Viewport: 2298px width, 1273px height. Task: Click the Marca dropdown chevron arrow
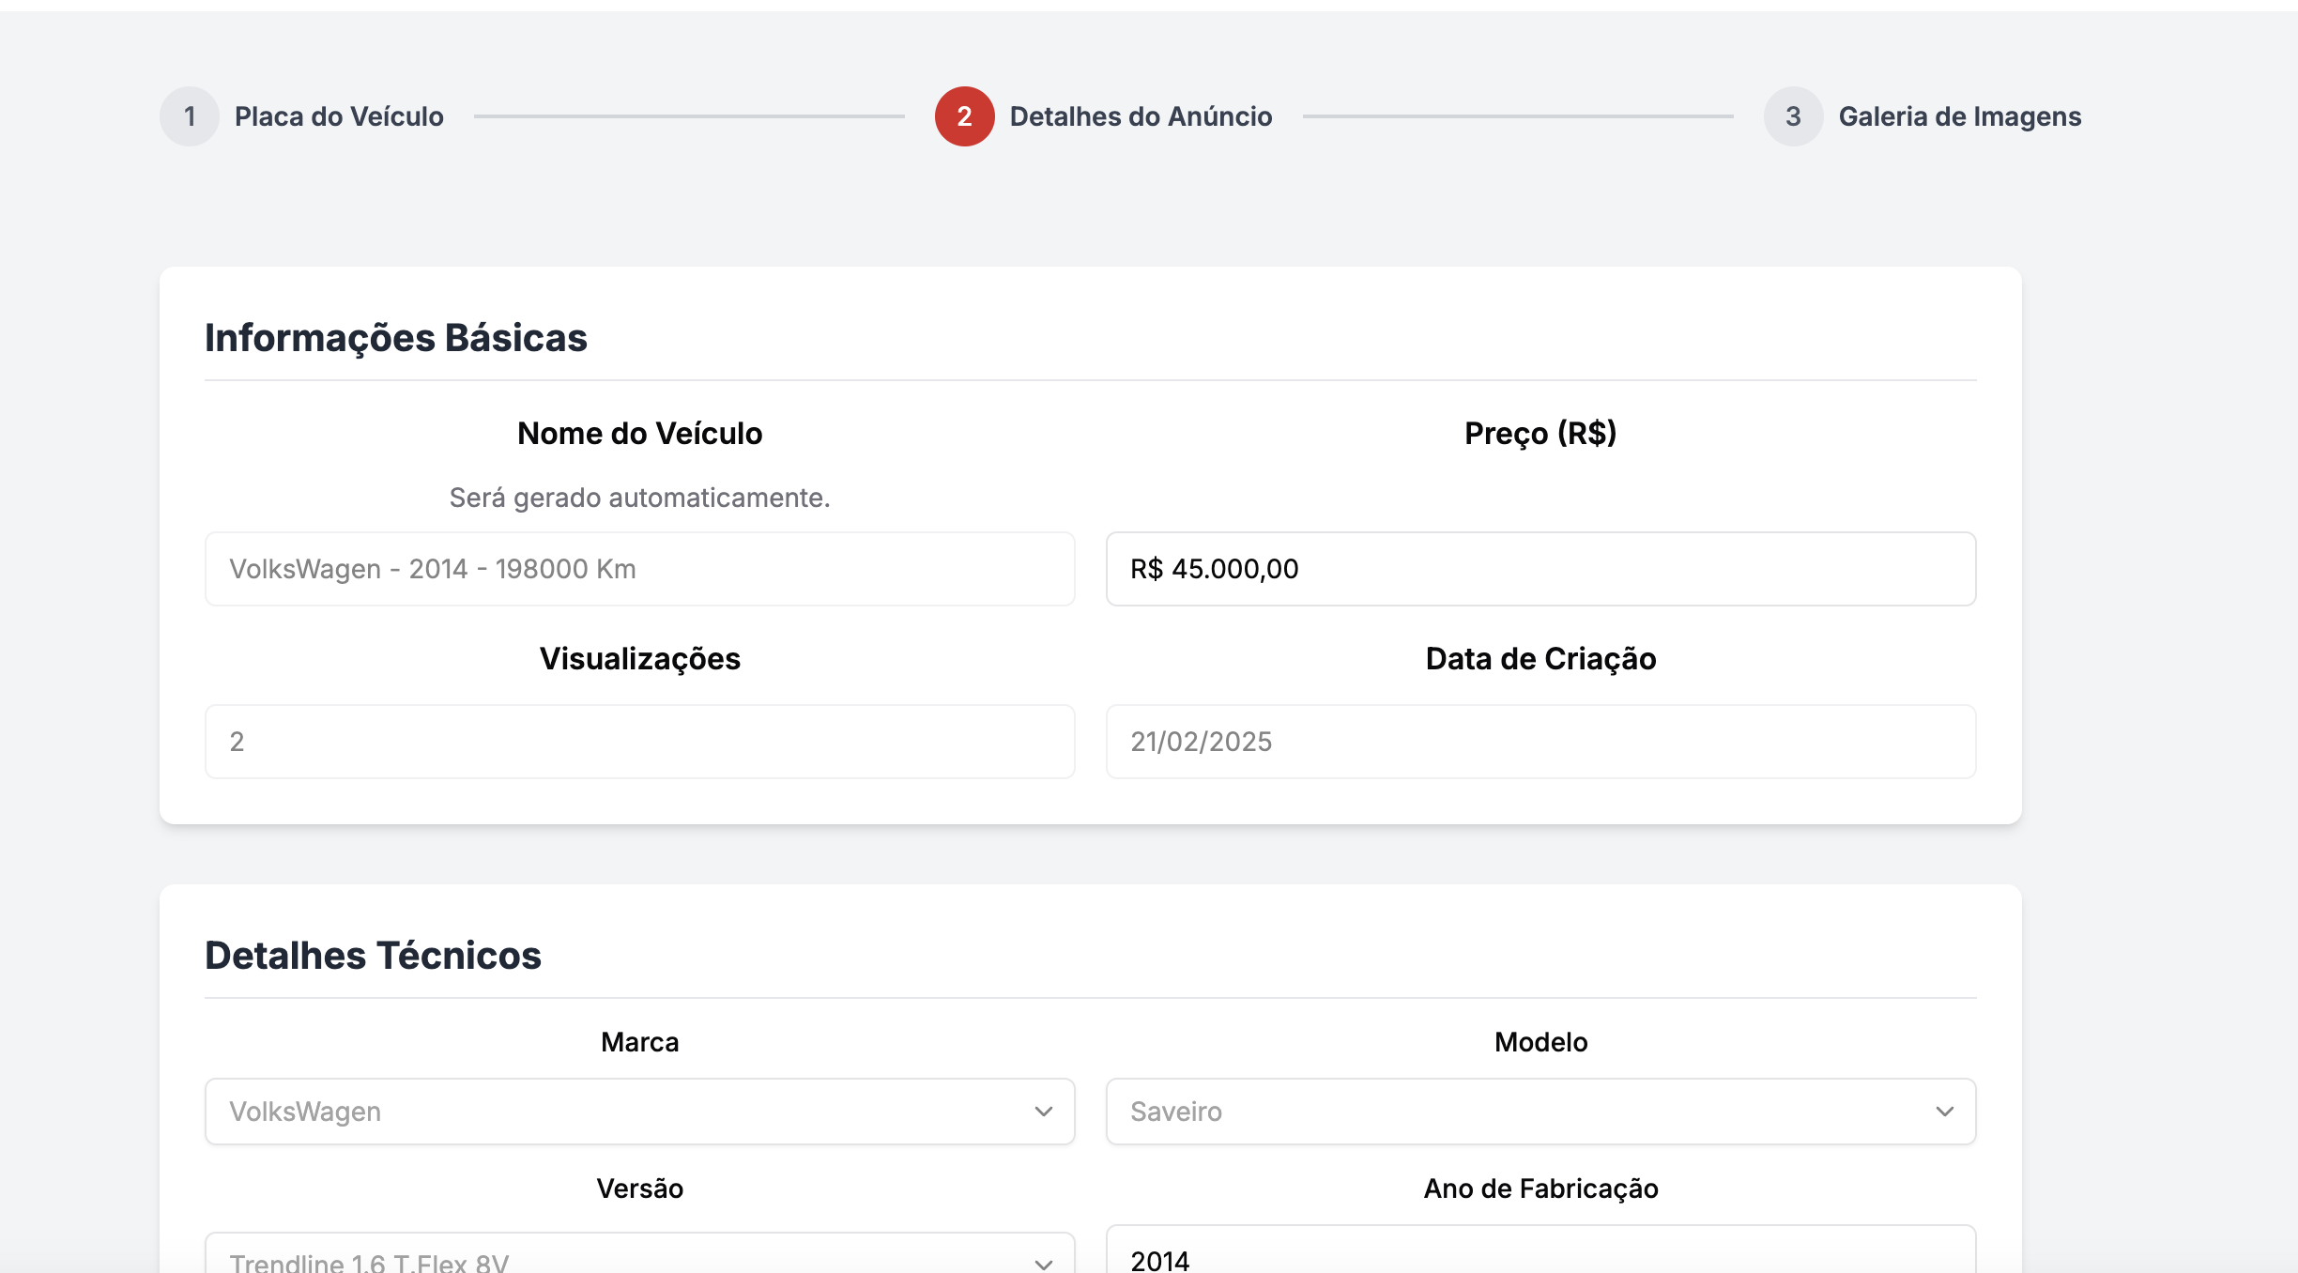[x=1043, y=1112]
